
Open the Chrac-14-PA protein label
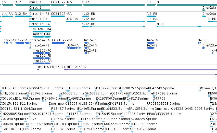pyautogui.click(x=40, y=40)
